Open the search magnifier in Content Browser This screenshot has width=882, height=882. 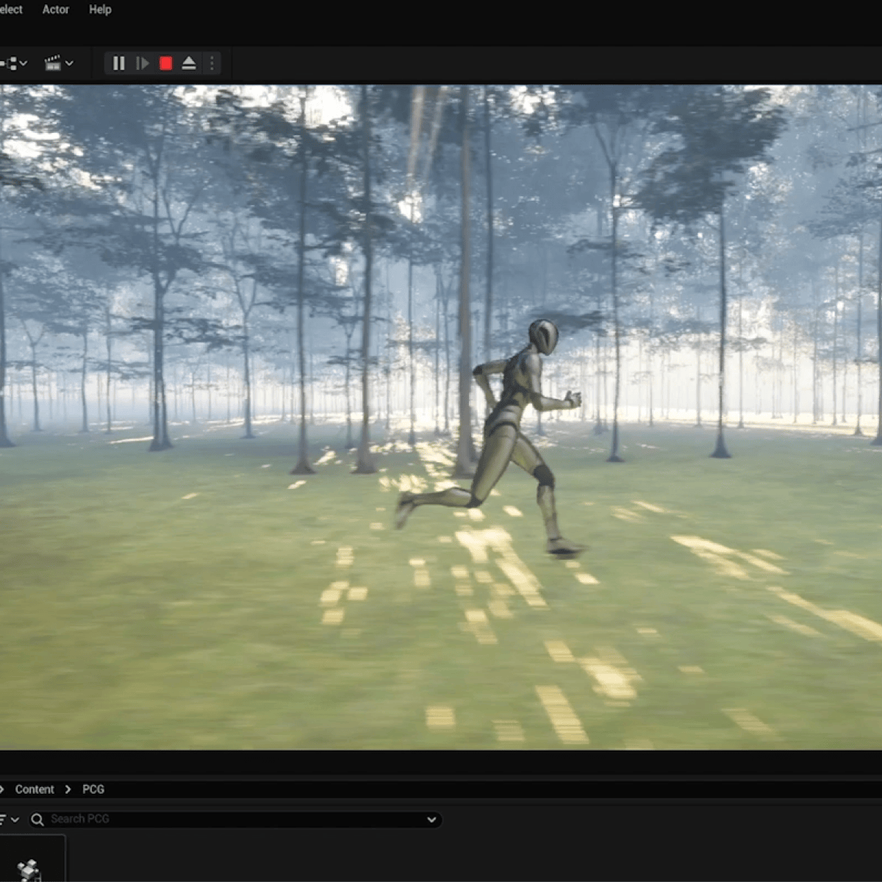(x=37, y=819)
